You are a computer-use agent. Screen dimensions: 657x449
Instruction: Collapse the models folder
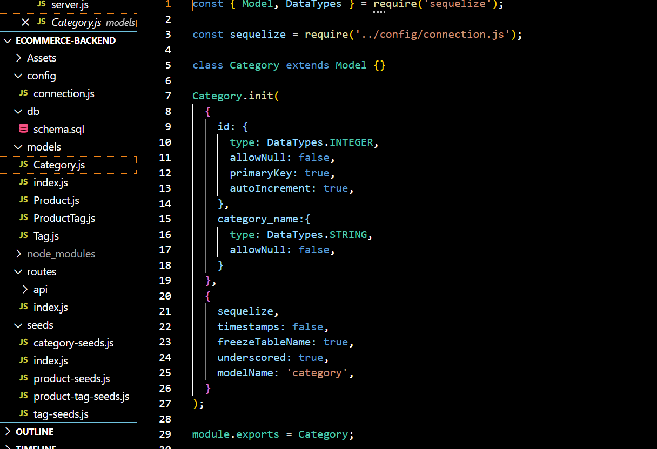tap(19, 147)
